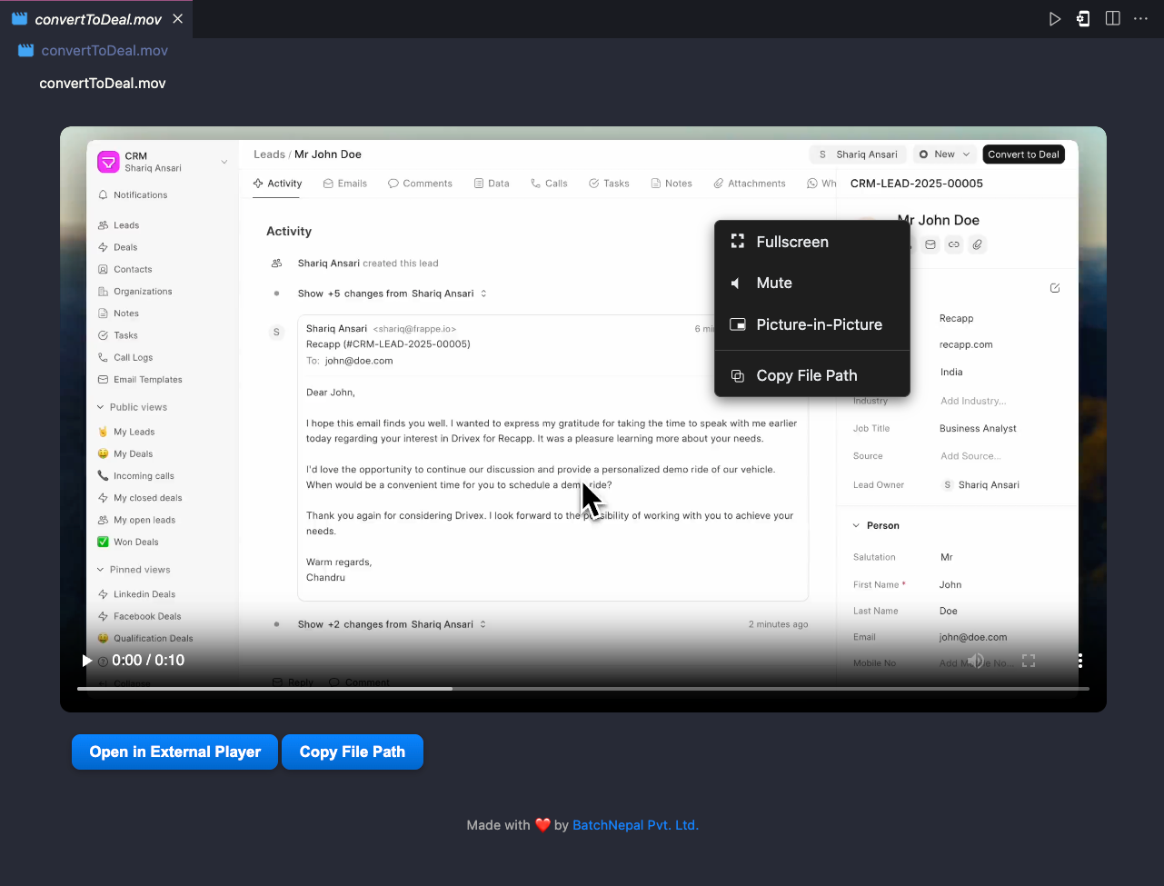1164x886 pixels.
Task: Play the convertToDeal.mov video
Action: 87,661
